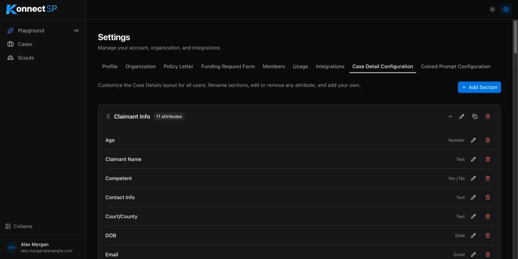
Task: Edit the Claimant Name attribute
Action: tap(473, 159)
